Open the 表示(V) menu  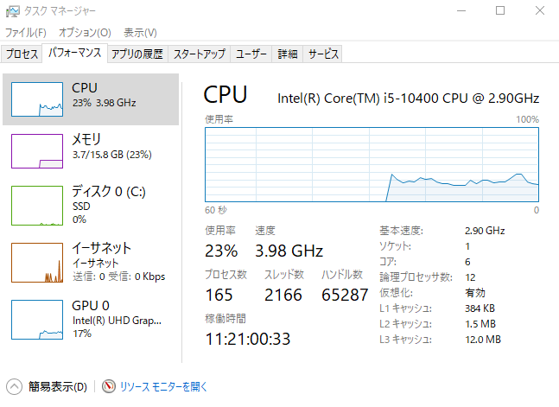(140, 32)
